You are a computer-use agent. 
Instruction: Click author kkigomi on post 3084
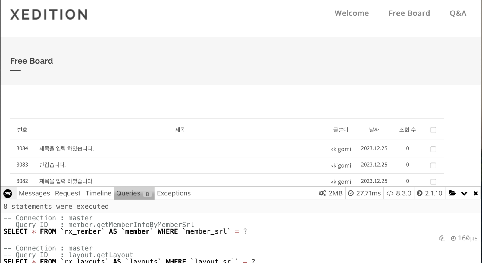point(340,149)
